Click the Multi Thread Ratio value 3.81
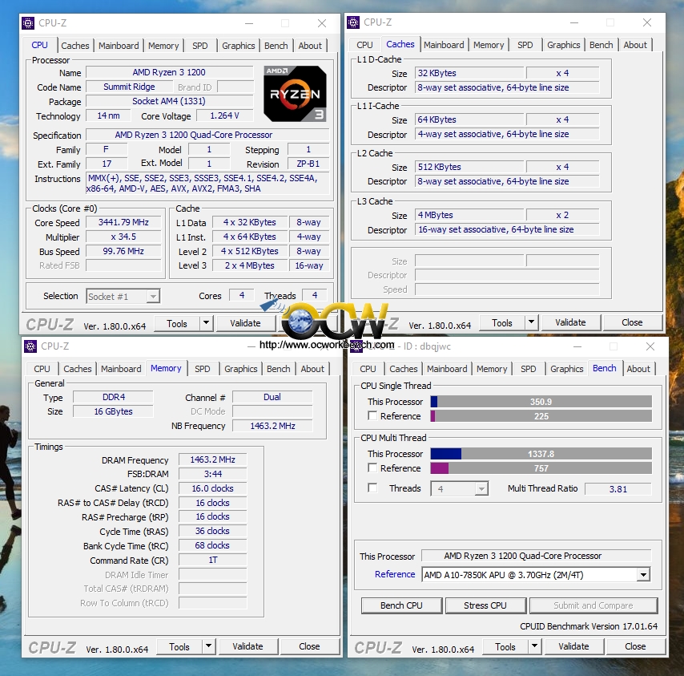684x676 pixels. (x=618, y=489)
